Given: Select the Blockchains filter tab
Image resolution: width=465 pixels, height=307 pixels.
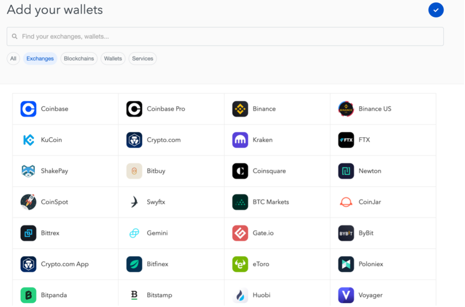Looking at the screenshot, I should coord(79,59).
